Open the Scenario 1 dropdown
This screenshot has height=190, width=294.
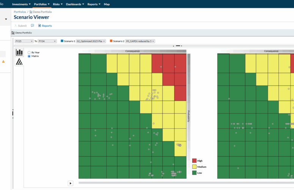(91, 41)
